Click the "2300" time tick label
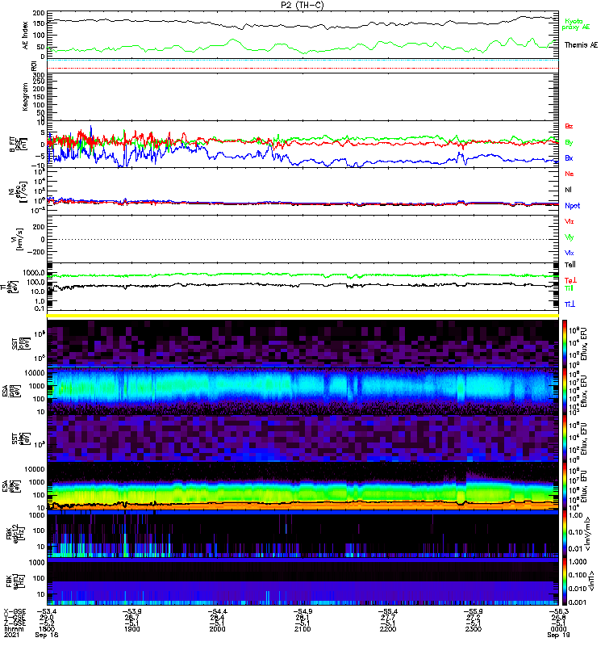This screenshot has height=646, width=605. coord(473,629)
